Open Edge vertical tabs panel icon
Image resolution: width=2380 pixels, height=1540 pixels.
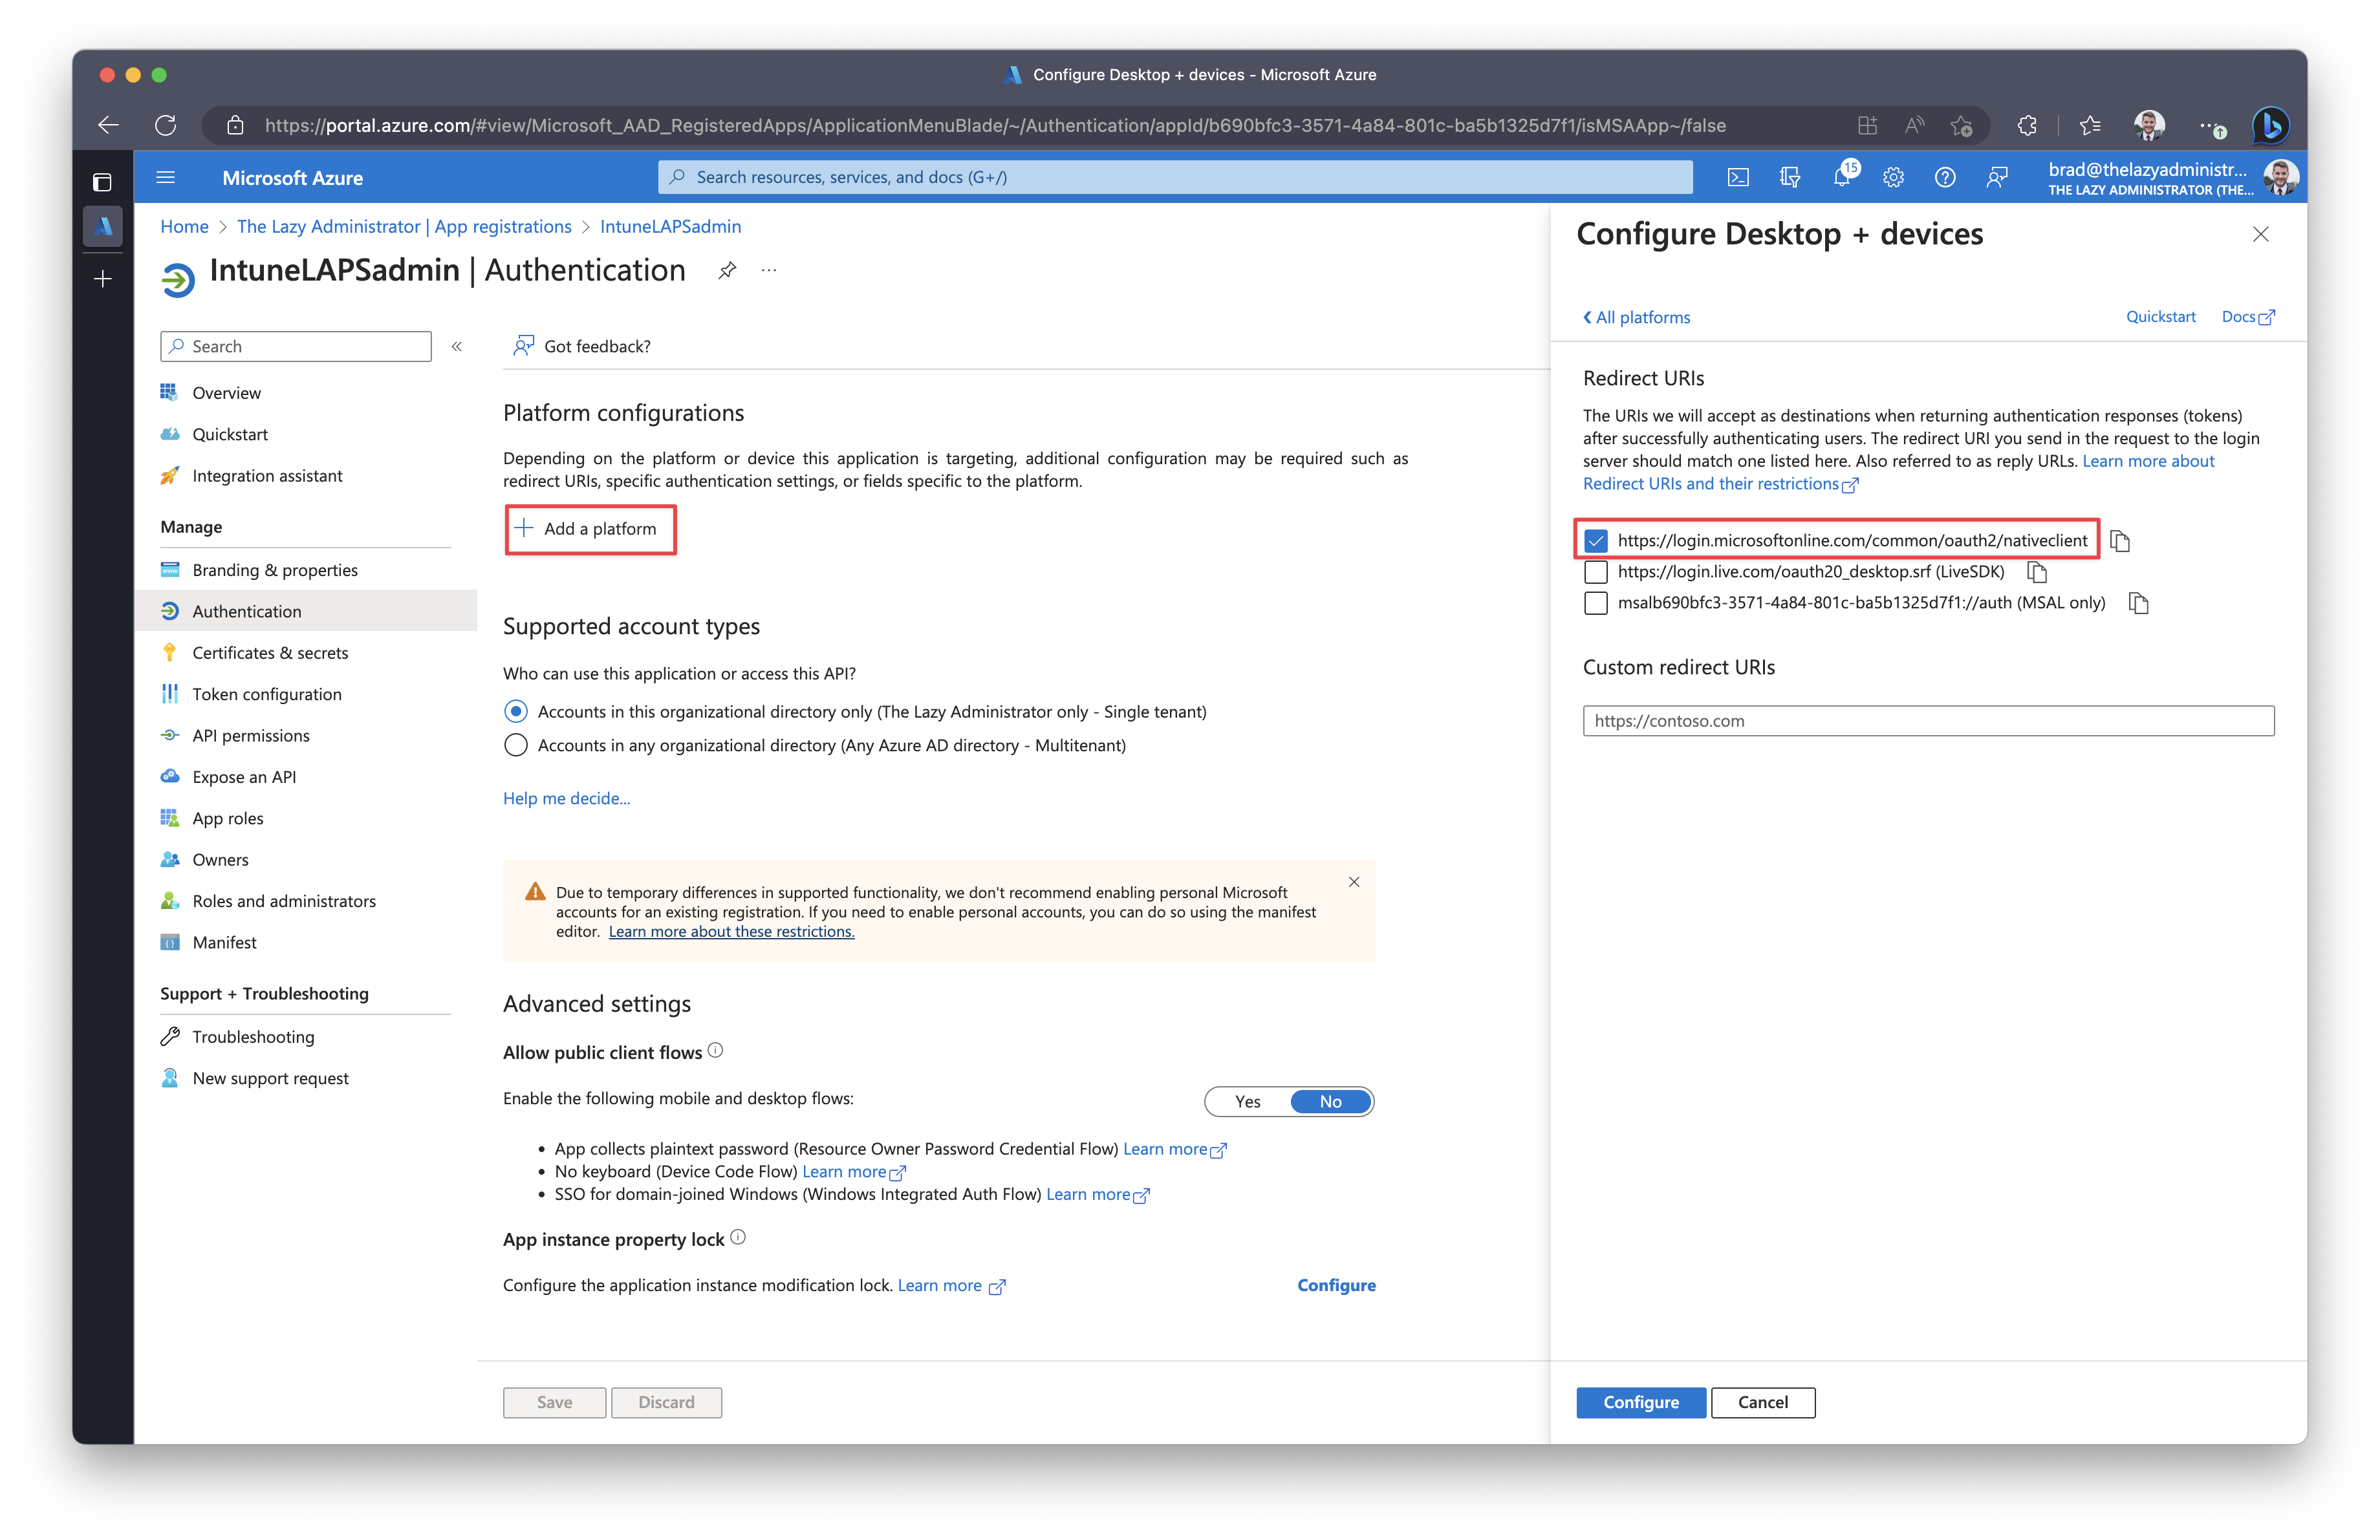click(x=102, y=182)
